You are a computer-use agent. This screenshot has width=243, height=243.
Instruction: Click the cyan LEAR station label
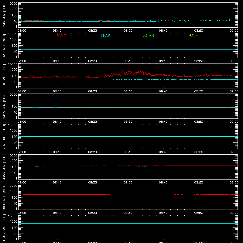pyautogui.click(x=105, y=36)
